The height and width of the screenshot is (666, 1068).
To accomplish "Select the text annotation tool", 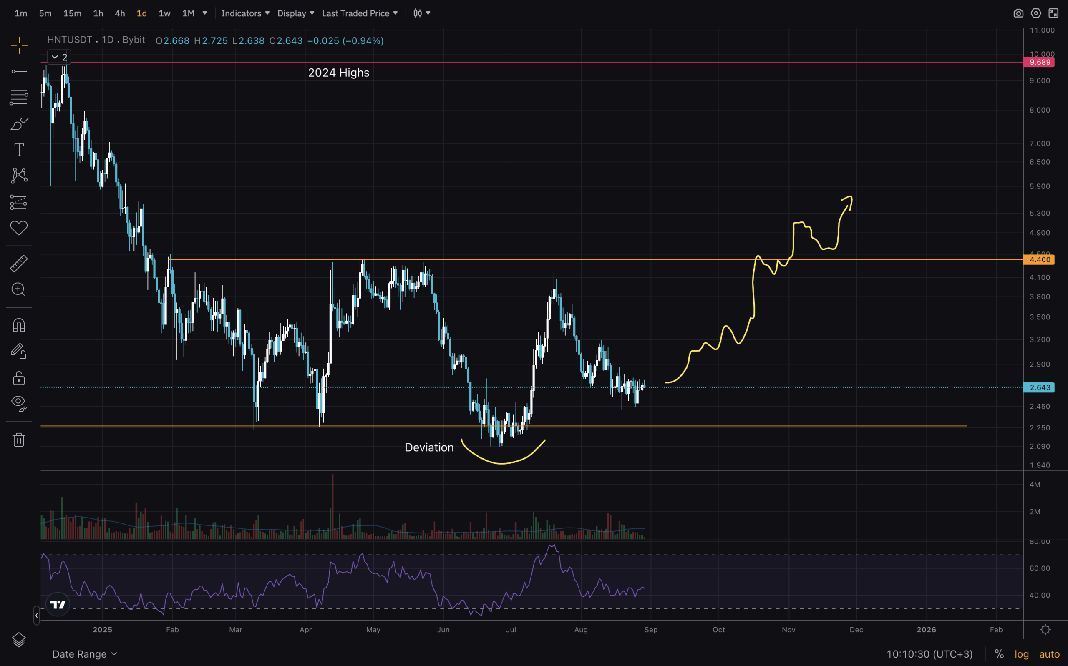I will click(x=19, y=150).
